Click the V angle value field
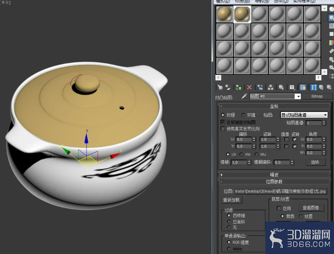The image size is (334, 254). [x=314, y=146]
